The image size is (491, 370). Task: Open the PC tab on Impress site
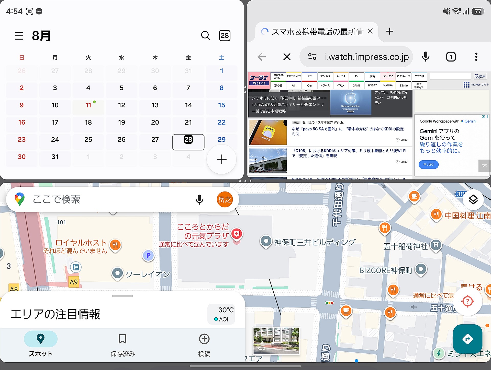309,76
